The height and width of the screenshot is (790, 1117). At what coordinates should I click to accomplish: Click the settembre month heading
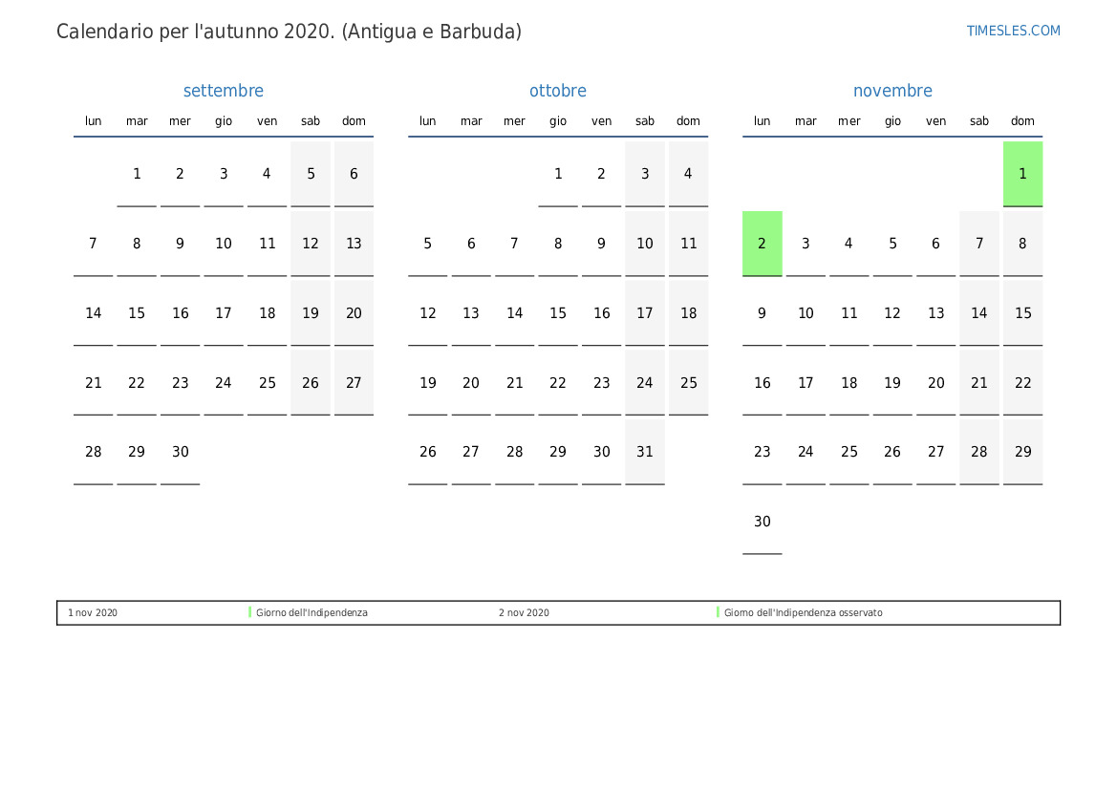click(223, 91)
